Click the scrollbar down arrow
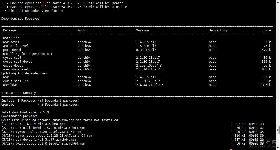The width and height of the screenshot is (280, 150). click(278, 148)
